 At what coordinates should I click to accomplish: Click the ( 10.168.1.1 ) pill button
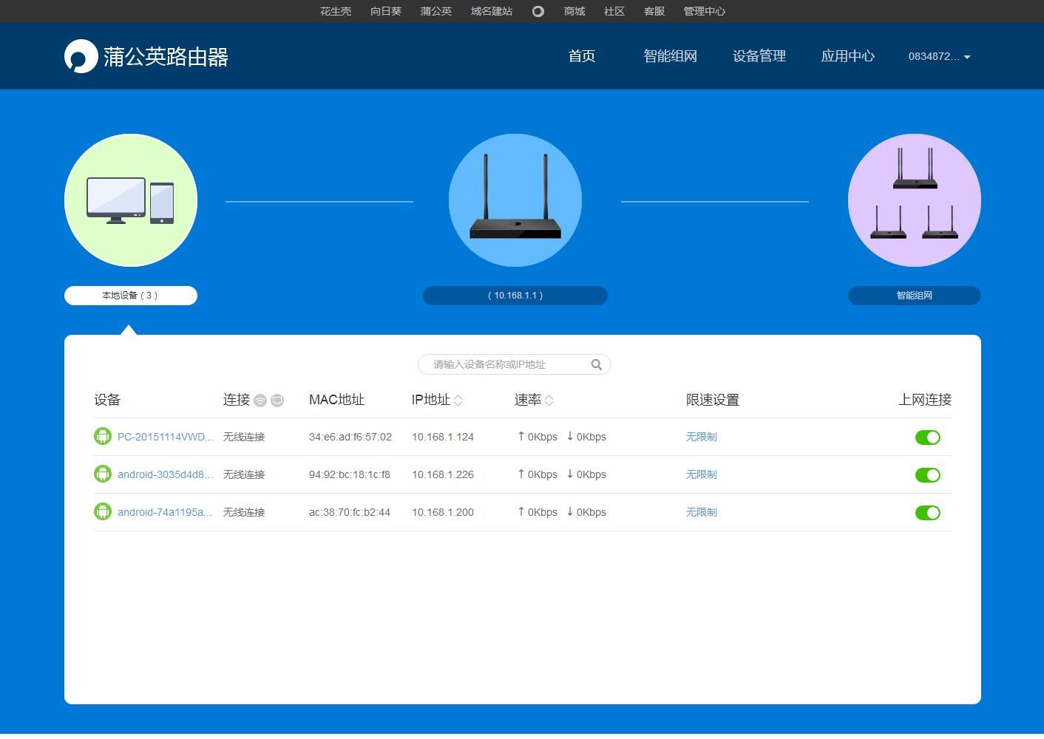515,296
